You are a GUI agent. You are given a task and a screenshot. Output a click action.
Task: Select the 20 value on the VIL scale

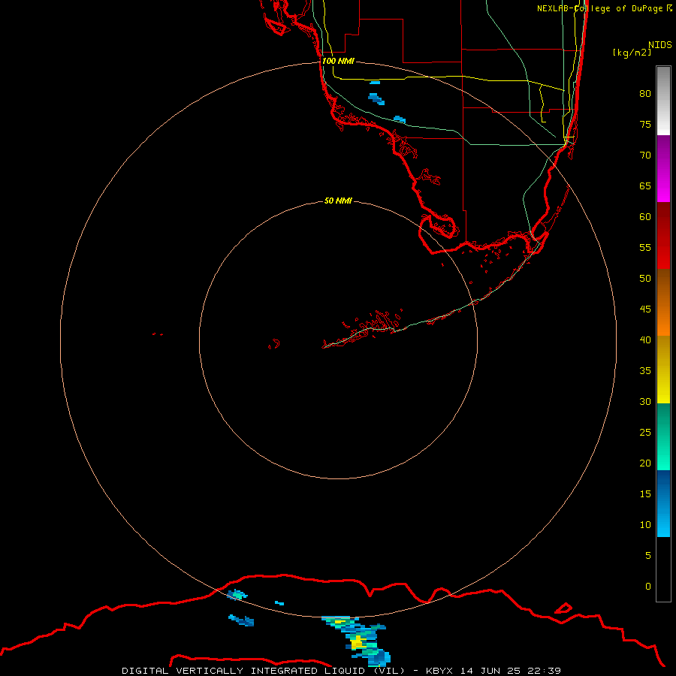(645, 463)
